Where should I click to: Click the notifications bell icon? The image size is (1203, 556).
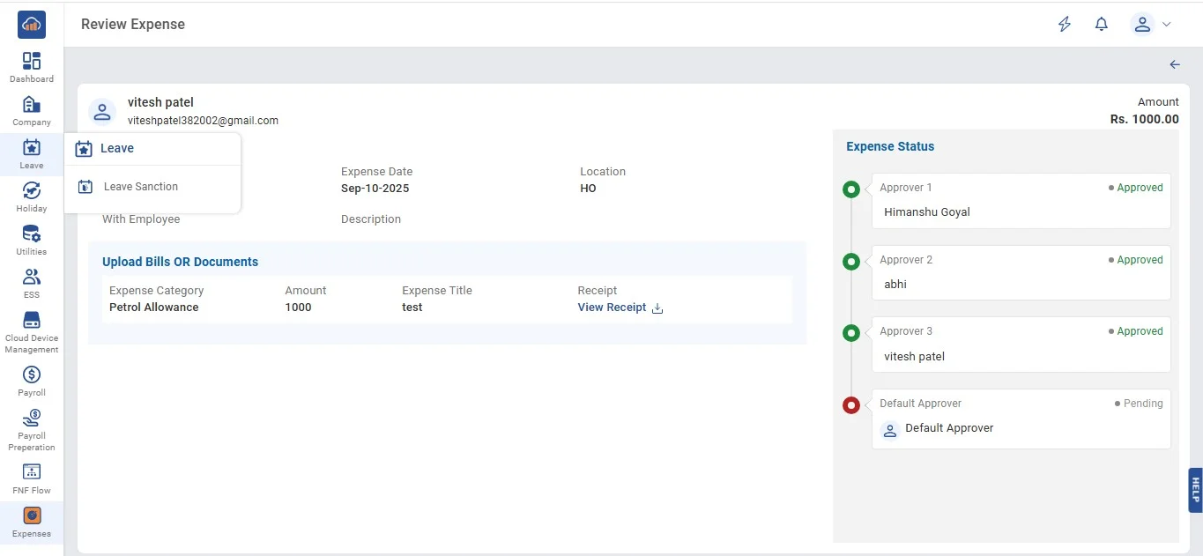coord(1101,25)
